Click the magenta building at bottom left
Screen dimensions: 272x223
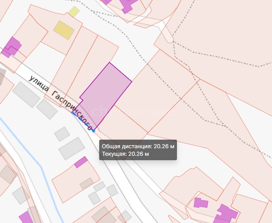(x=26, y=218)
